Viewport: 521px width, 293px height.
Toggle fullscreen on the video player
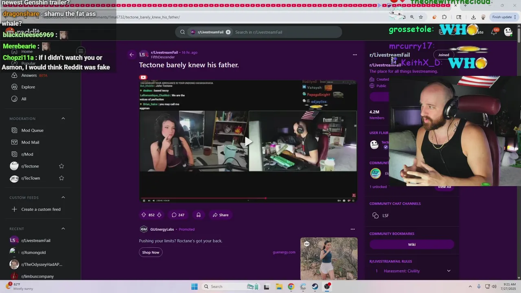[x=354, y=201]
